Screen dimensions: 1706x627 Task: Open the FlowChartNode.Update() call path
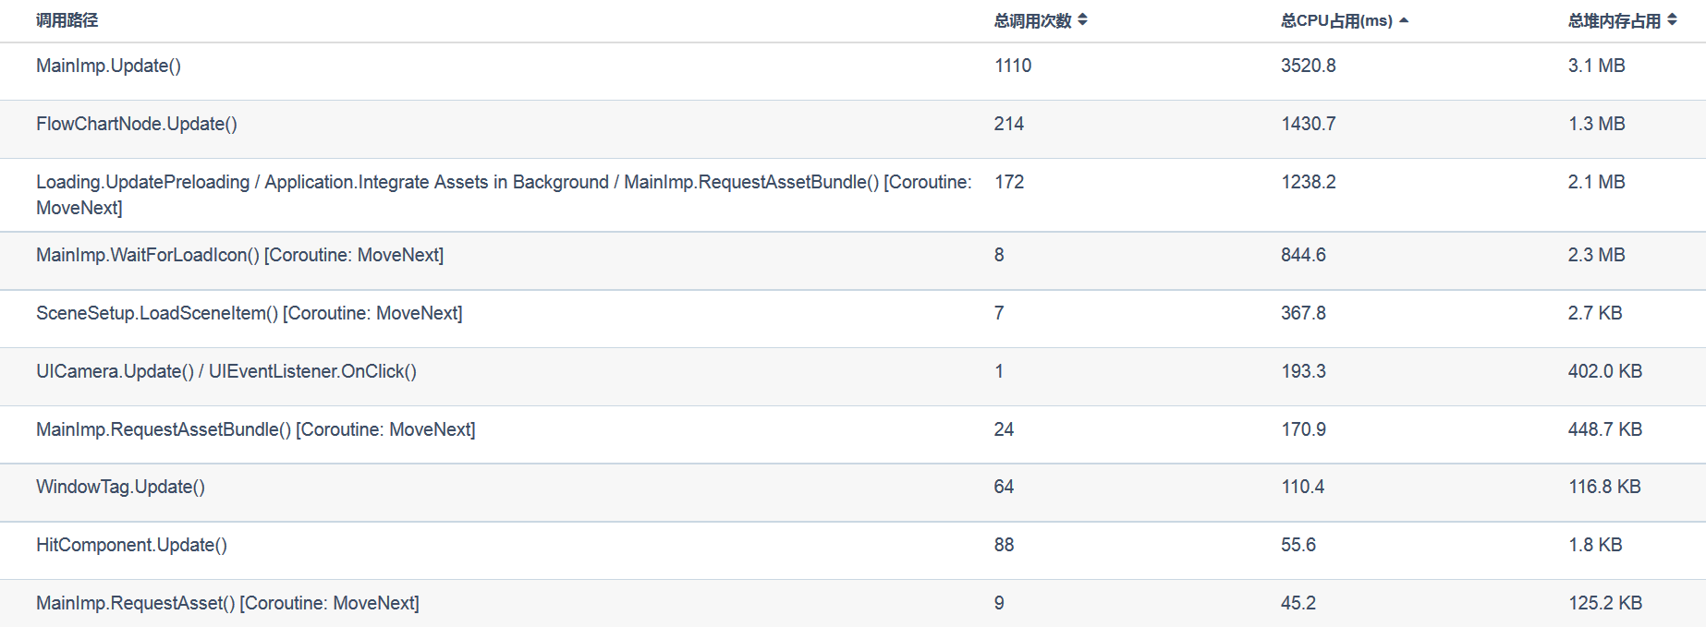137,124
